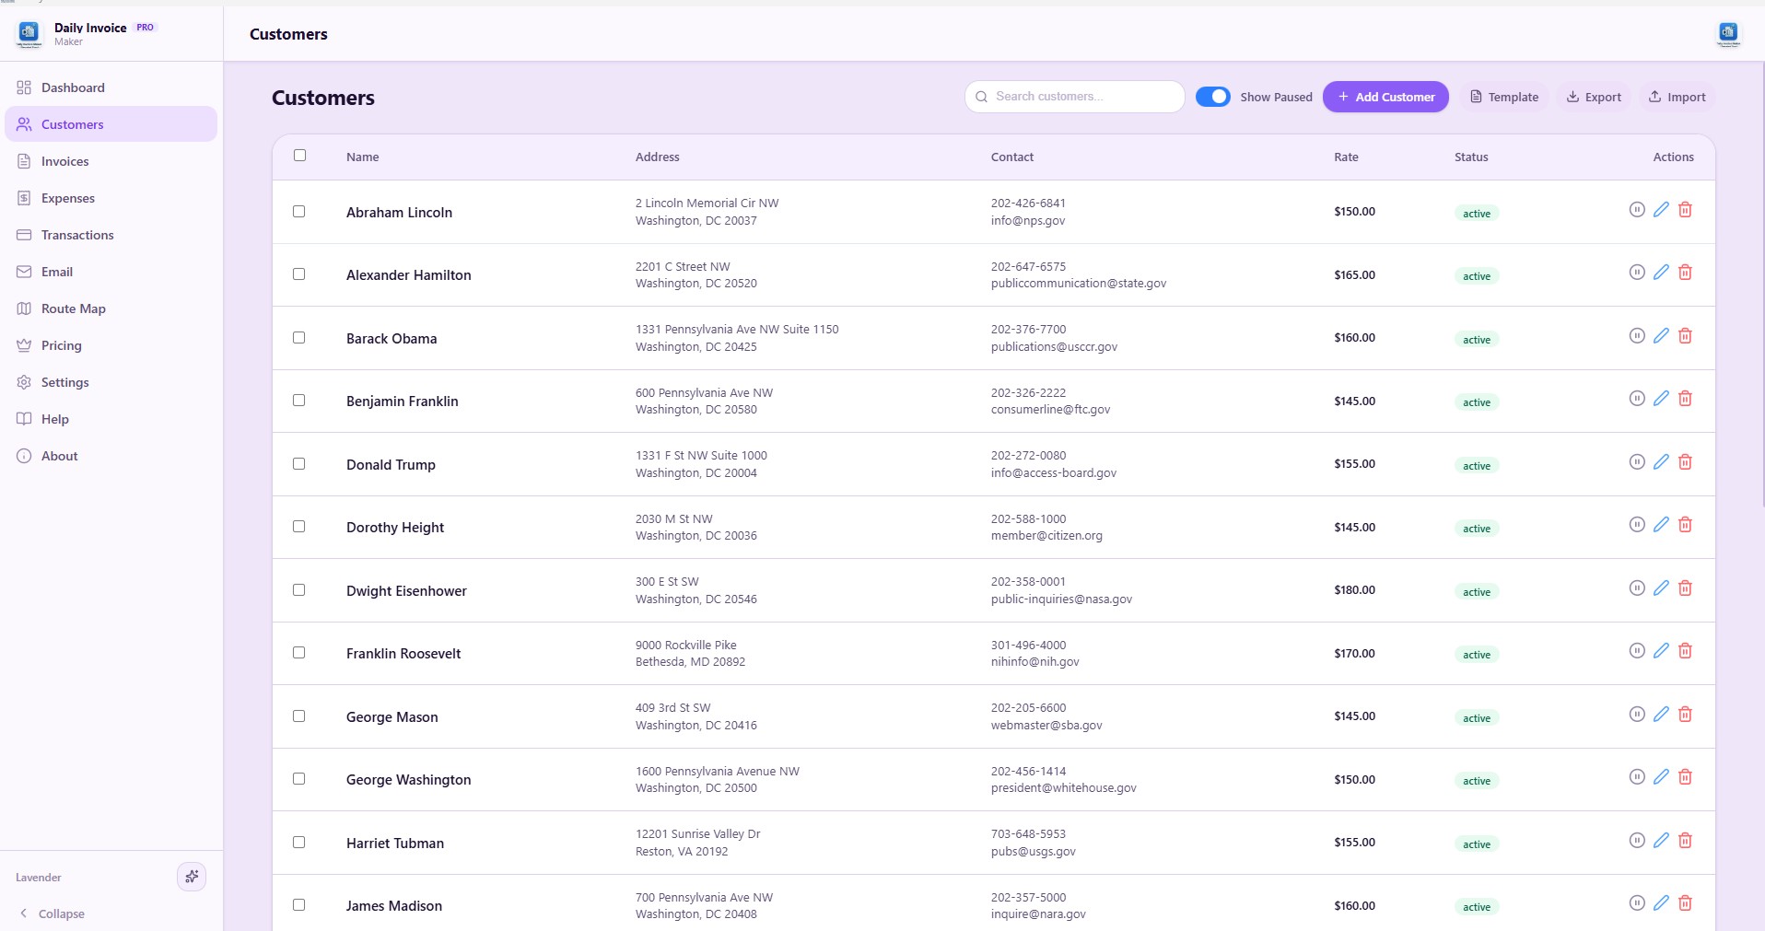Click the edit pencil for Dwight Eisenhower
The image size is (1765, 931).
point(1660,588)
